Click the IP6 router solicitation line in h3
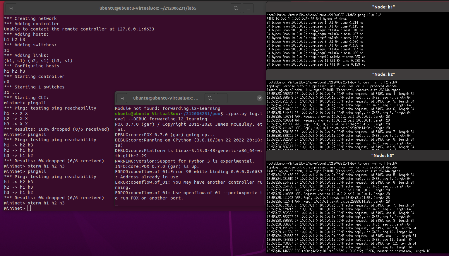Screen dimensions: 449x256 click(348, 251)
